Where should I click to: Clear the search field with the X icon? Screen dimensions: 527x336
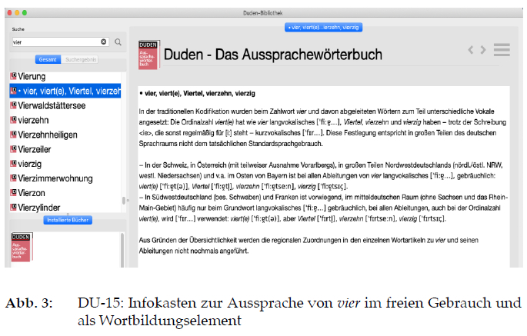[104, 42]
